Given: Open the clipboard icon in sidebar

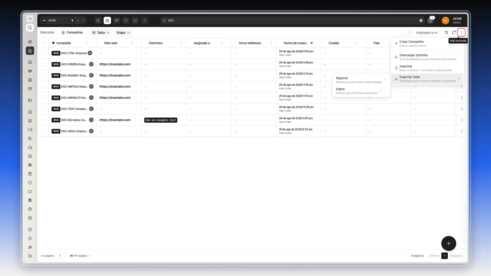Looking at the screenshot, I should click(x=30, y=174).
